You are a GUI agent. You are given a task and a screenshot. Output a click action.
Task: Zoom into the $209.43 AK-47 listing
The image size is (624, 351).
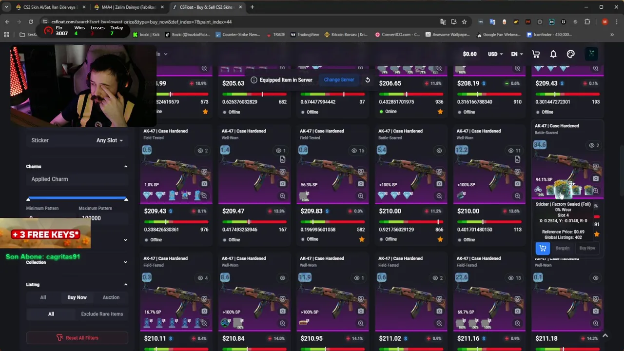click(204, 196)
